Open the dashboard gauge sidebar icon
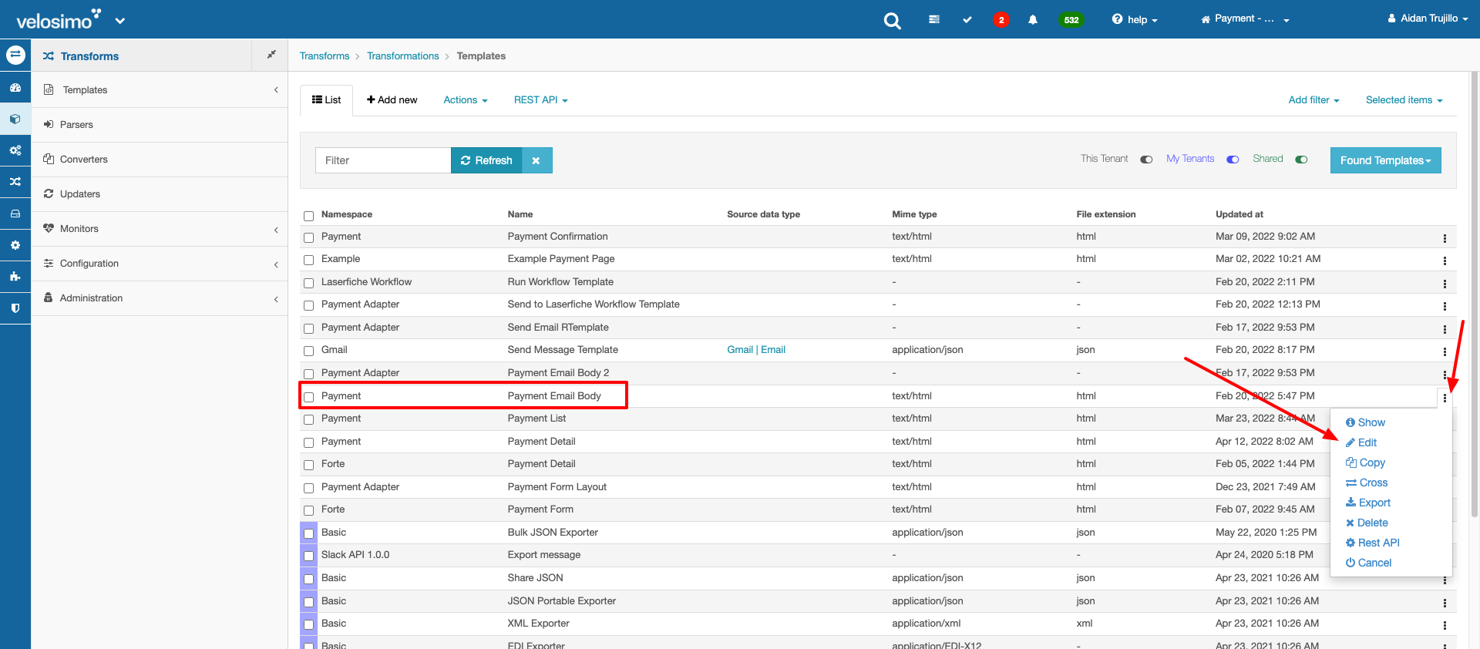Screen dimensions: 1480x649 pyautogui.click(x=15, y=88)
